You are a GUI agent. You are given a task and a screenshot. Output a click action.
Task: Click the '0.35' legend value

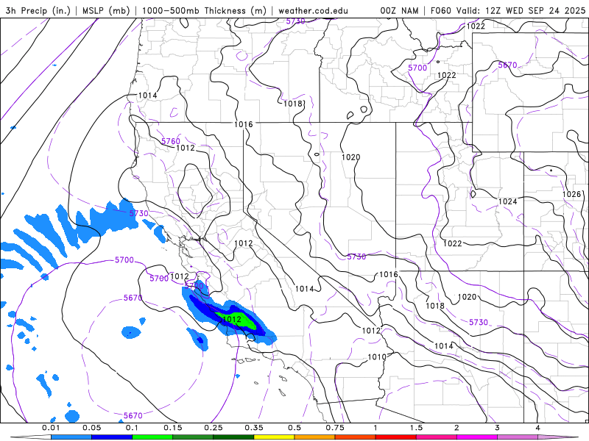coord(254,428)
